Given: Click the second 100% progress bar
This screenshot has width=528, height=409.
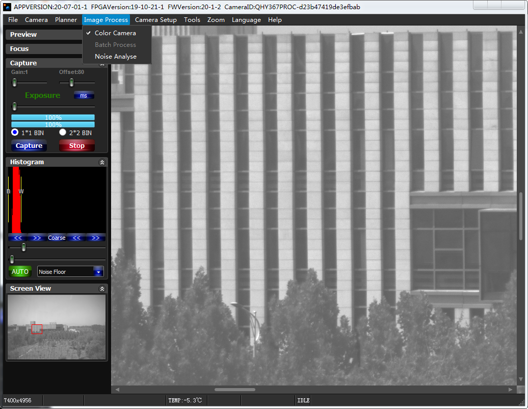Looking at the screenshot, I should point(53,124).
